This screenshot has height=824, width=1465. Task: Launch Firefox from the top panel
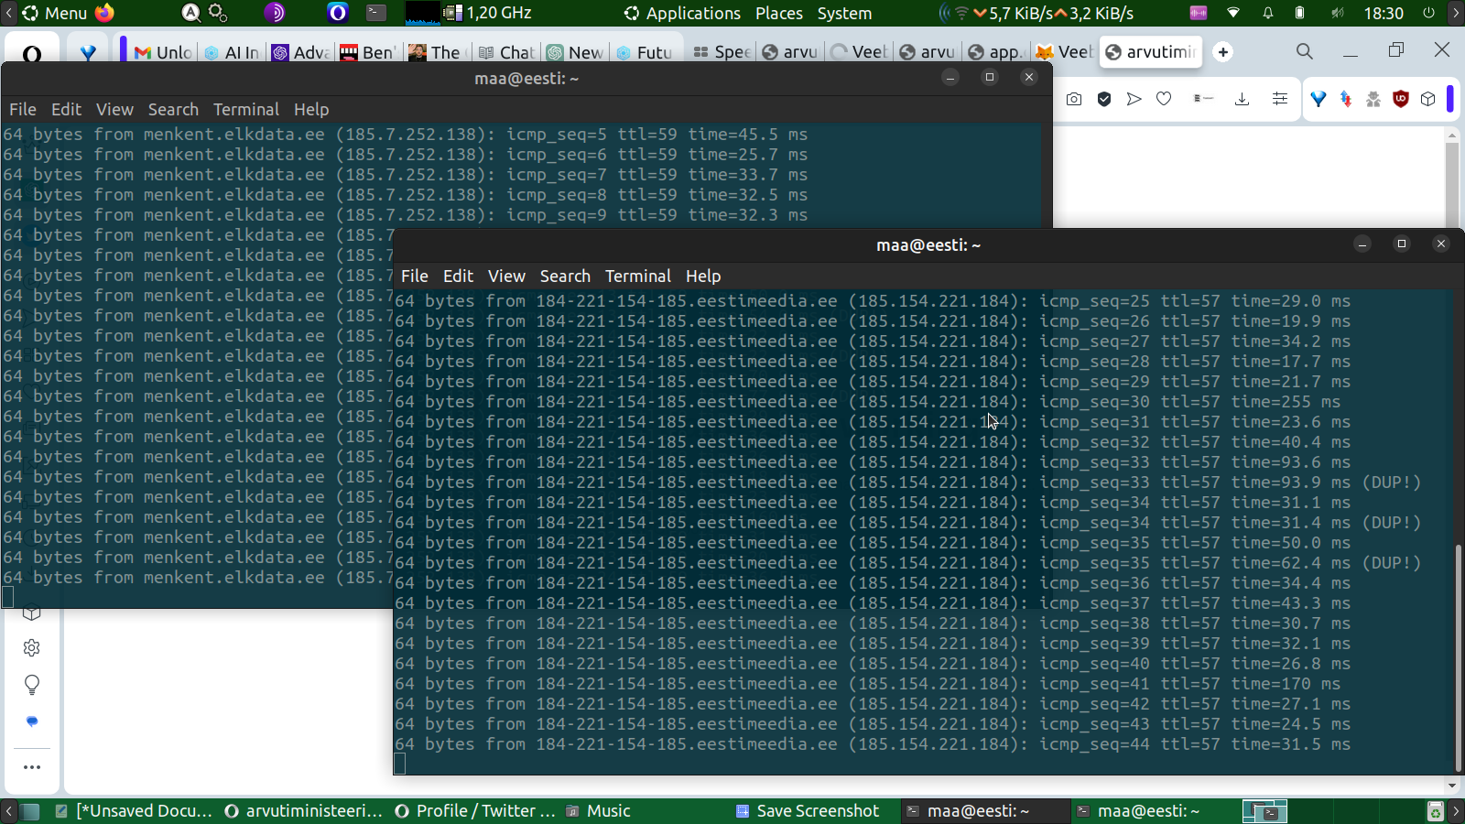pyautogui.click(x=104, y=13)
